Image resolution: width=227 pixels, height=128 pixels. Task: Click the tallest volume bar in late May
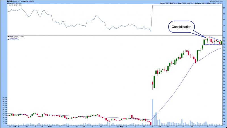152,112
